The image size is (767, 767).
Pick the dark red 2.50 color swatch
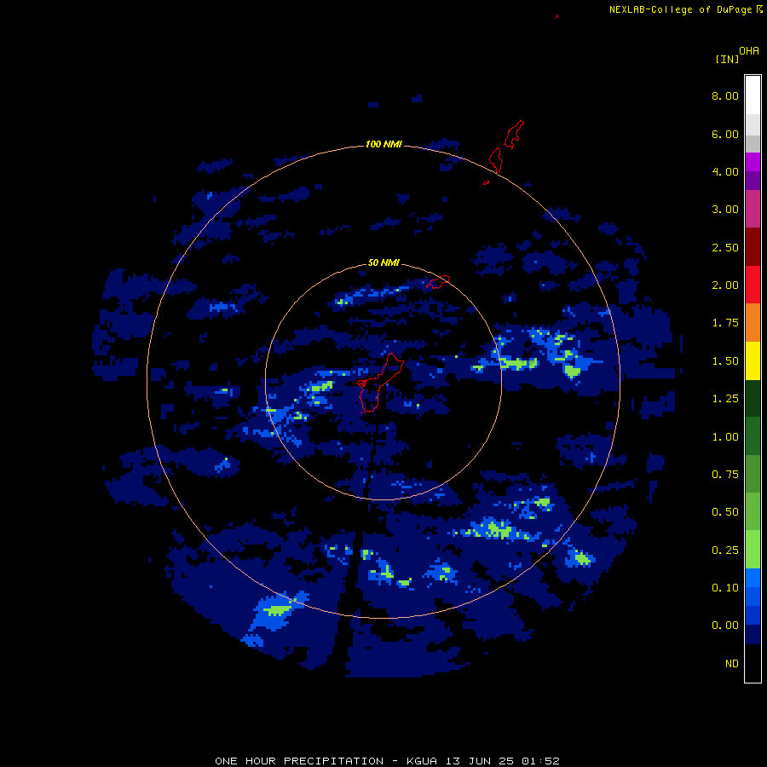click(753, 246)
